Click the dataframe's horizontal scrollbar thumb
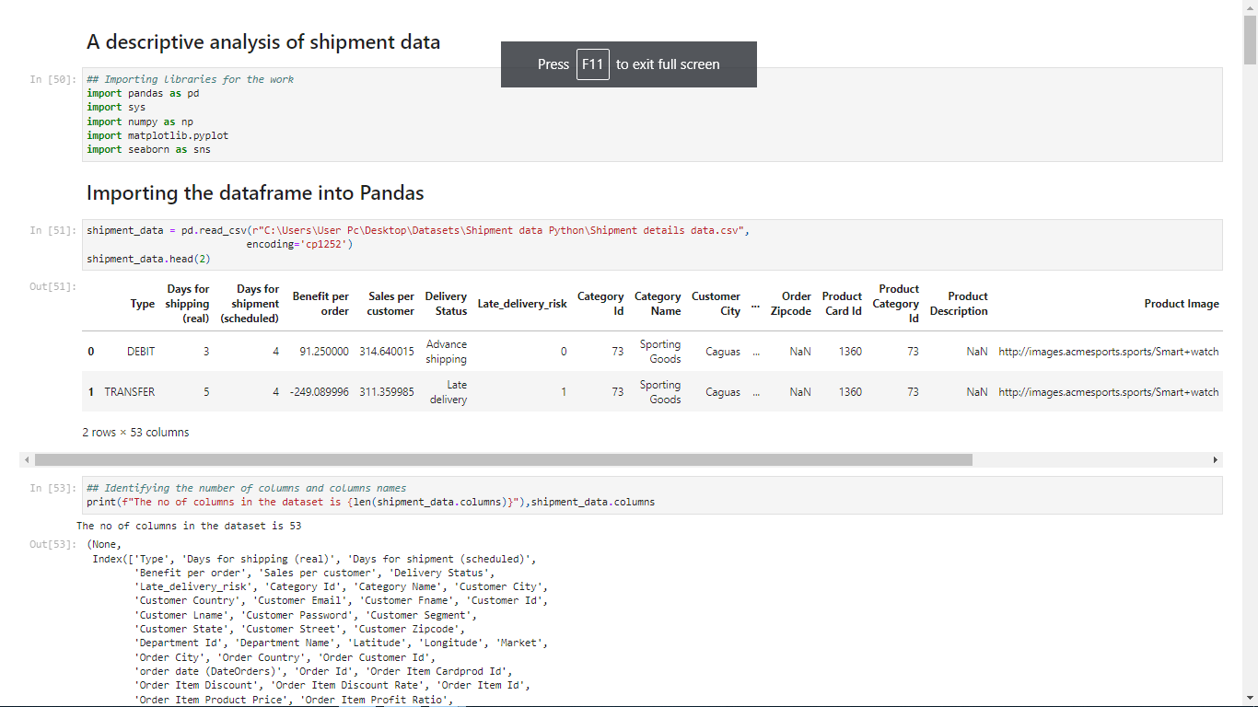The height and width of the screenshot is (707, 1258). pyautogui.click(x=503, y=459)
